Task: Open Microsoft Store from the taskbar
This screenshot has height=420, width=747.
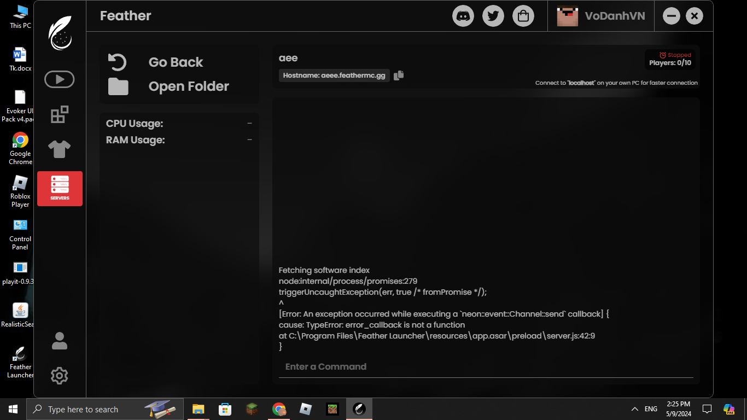Action: pos(225,409)
